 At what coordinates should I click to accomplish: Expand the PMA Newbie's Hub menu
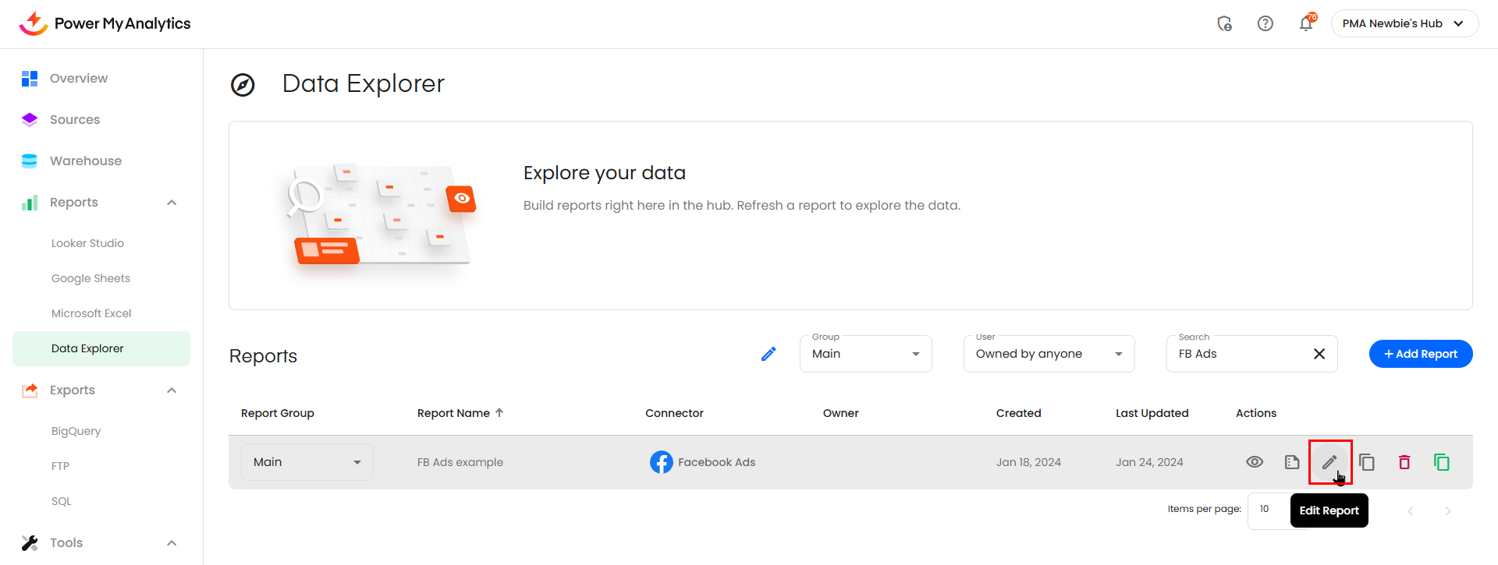(1404, 23)
